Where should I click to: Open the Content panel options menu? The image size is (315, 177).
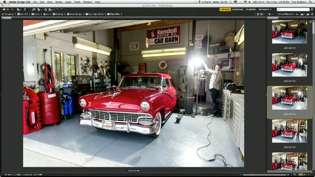pos(313,18)
